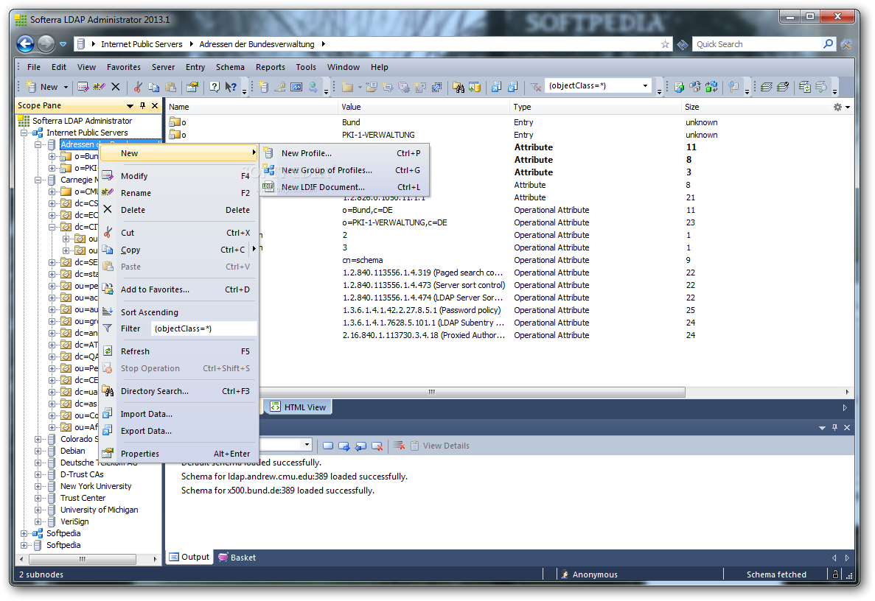875x601 pixels.
Task: Click the Scope Pane horizontal scrollbar thumb
Action: [83, 558]
